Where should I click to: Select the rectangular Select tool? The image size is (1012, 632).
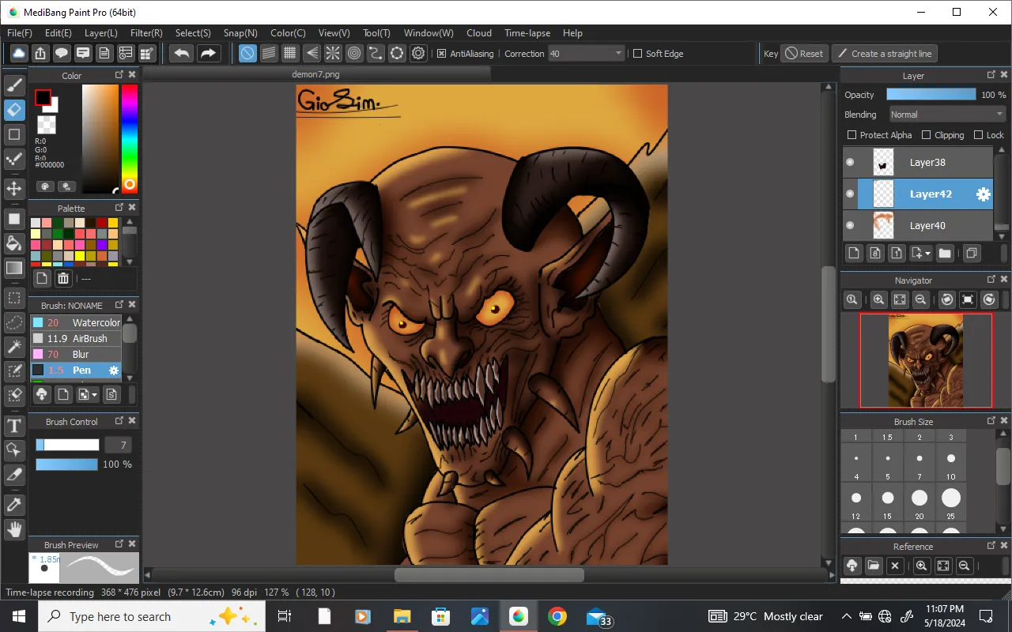14,298
